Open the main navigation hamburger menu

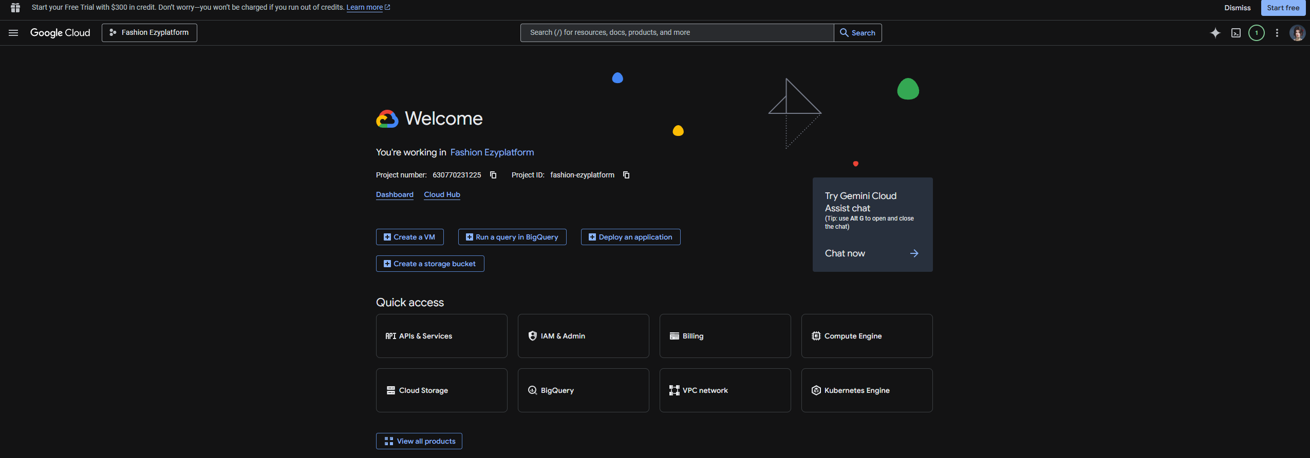pyautogui.click(x=13, y=33)
